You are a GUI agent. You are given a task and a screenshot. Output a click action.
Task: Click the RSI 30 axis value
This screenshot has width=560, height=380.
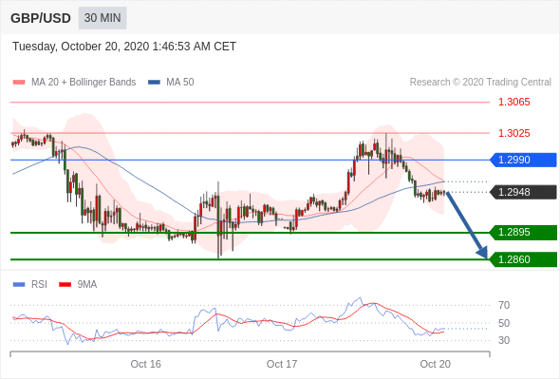coord(504,340)
